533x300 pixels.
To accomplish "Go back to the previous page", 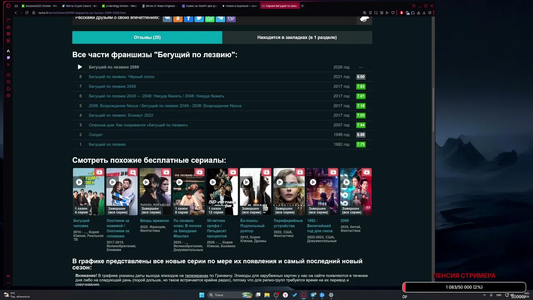I will (x=16, y=13).
